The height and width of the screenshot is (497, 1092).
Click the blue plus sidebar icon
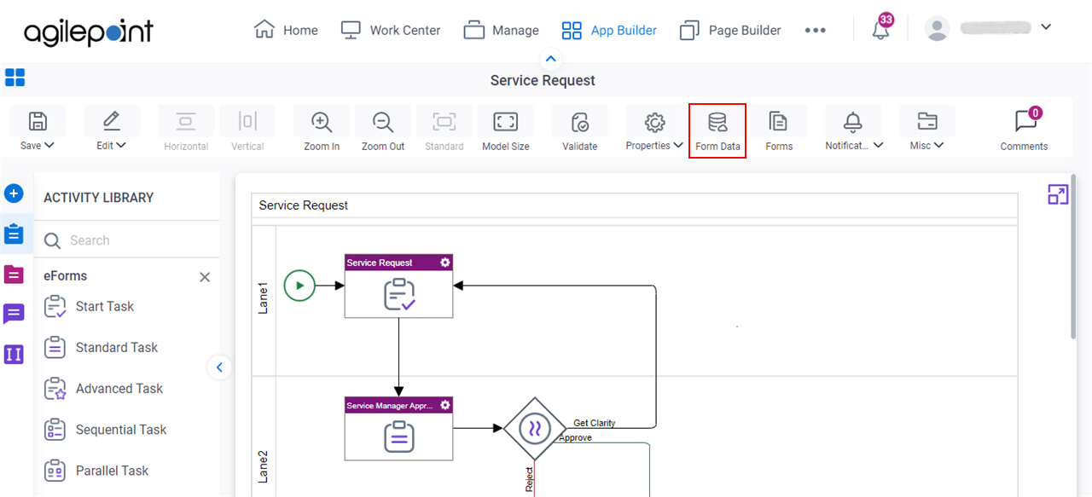coord(14,194)
